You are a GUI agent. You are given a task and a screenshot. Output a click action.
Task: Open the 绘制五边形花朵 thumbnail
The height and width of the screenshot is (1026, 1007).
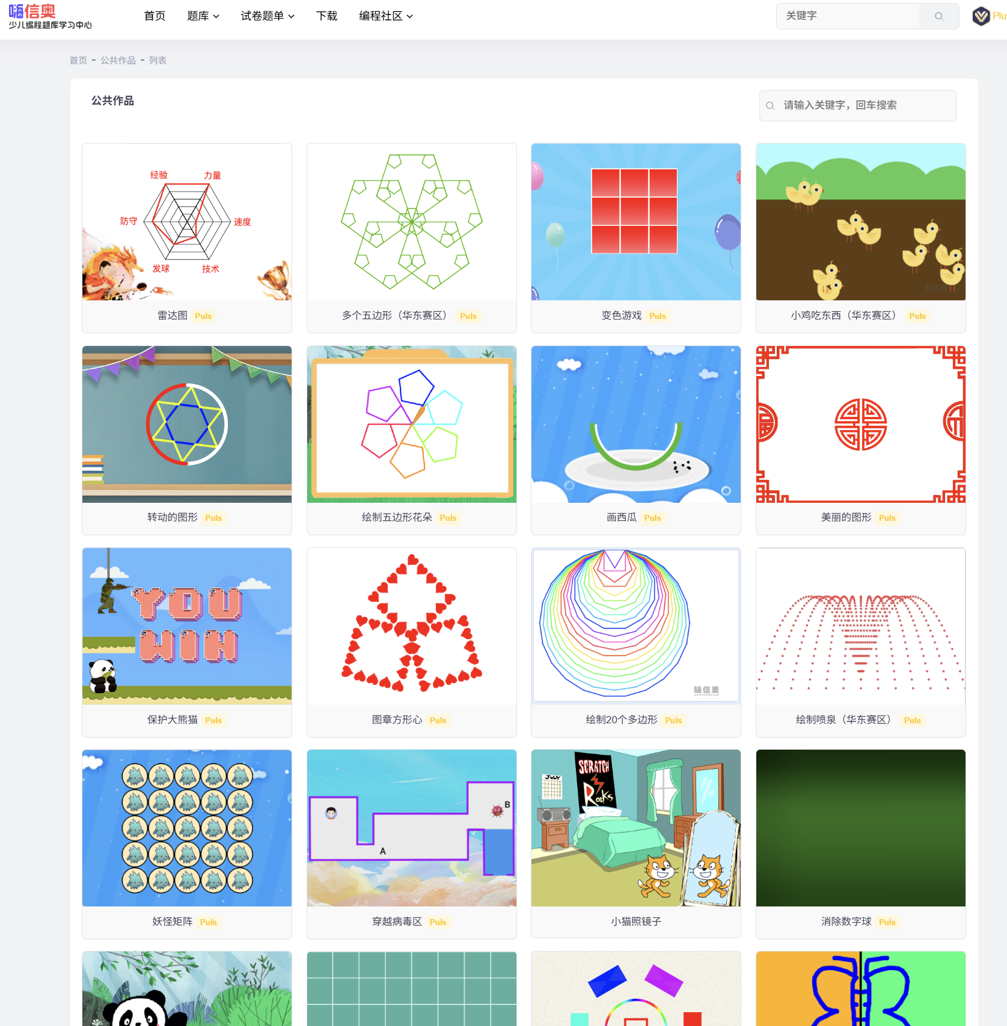click(x=412, y=424)
